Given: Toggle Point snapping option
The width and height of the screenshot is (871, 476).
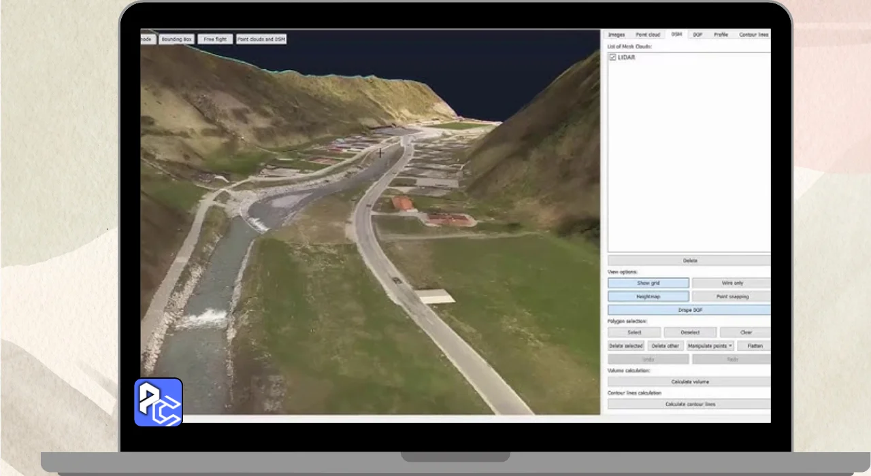Looking at the screenshot, I should click(732, 296).
